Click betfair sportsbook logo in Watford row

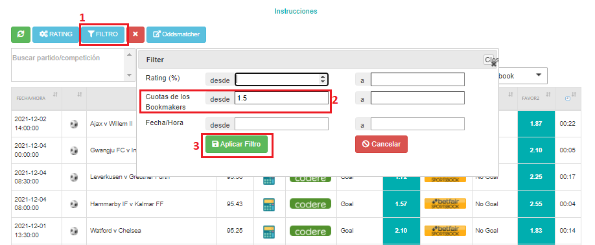tap(445, 230)
